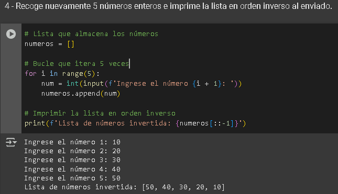
Task: Click output line 'Ingrese el número 2: 20'
Action: 72,151
